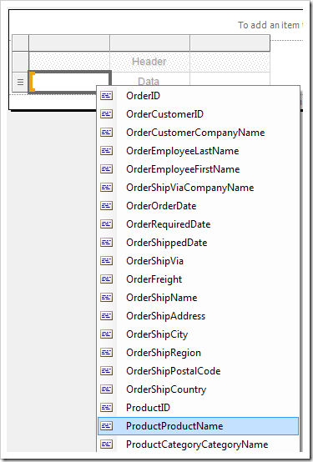Click the field icon beside OrderShipAddress

pos(107,315)
